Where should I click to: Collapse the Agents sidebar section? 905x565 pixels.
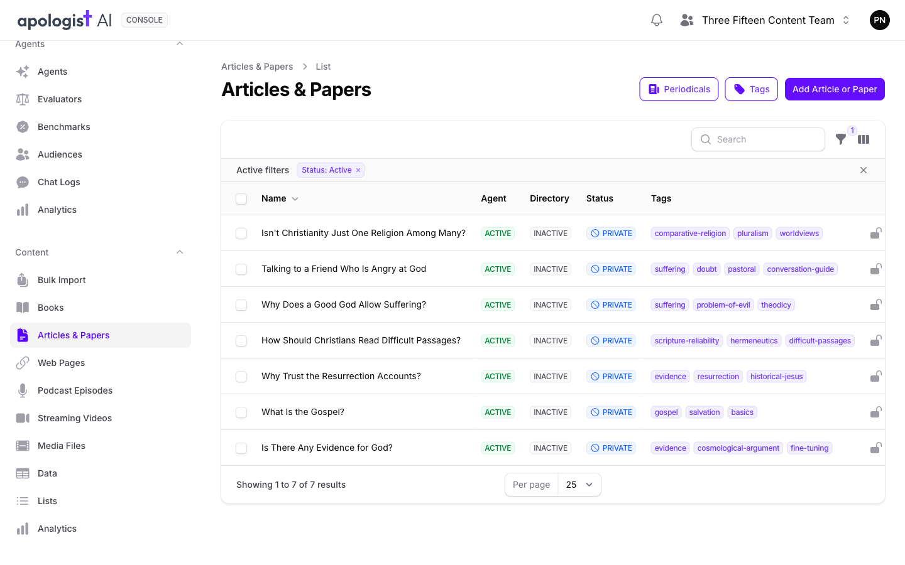click(x=180, y=44)
